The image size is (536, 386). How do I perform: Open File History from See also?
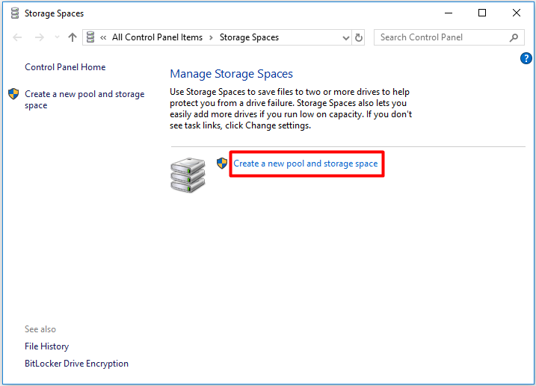[47, 346]
